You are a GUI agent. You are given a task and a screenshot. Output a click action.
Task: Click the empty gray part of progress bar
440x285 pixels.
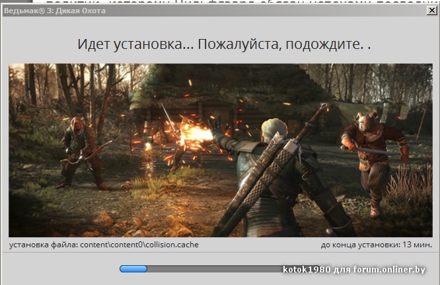coord(211,269)
